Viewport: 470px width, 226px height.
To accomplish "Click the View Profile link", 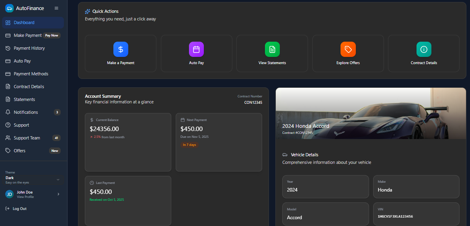I will click(25, 197).
